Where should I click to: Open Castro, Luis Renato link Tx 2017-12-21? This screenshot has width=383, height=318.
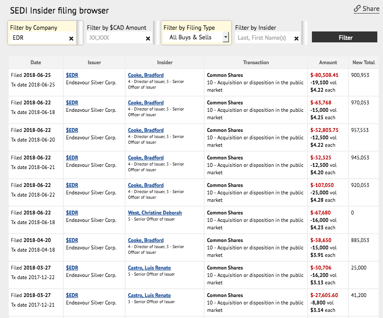click(149, 295)
